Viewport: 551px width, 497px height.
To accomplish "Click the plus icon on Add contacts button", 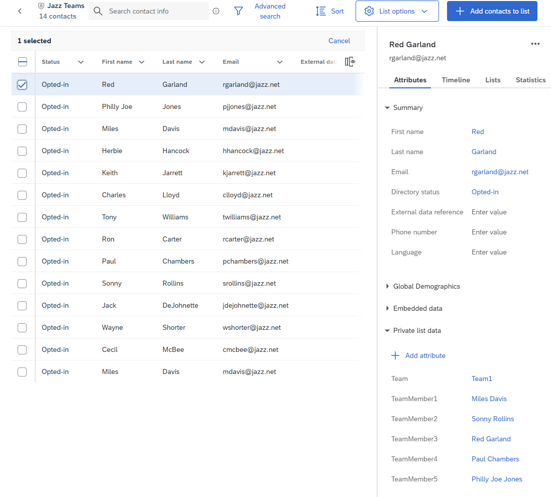I will point(460,11).
